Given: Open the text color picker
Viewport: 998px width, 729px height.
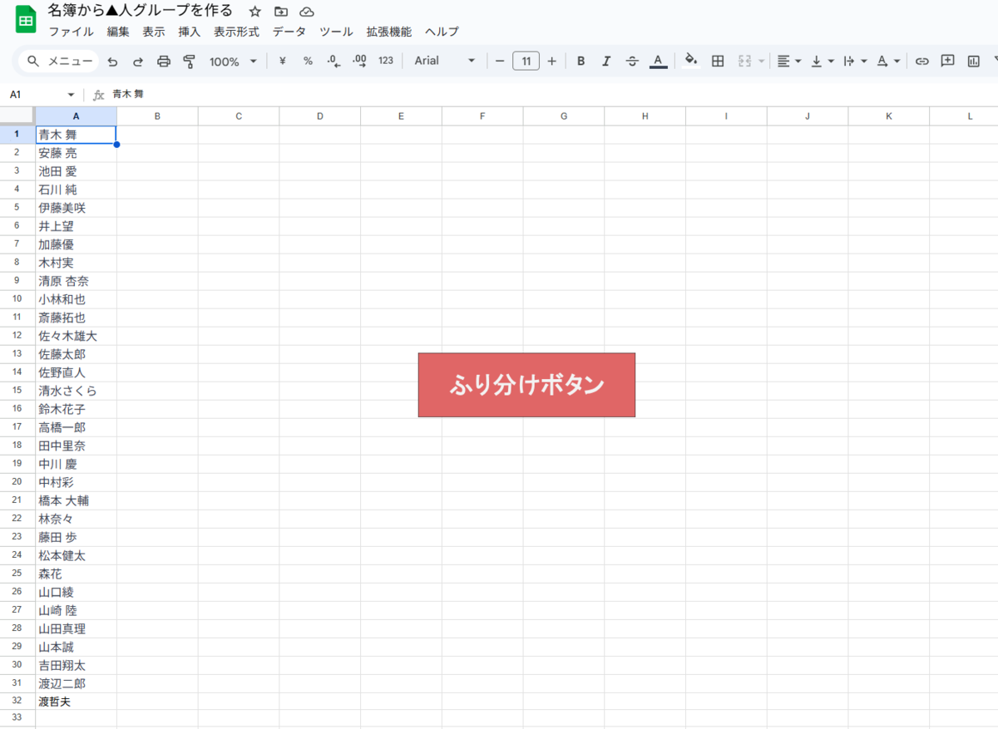Looking at the screenshot, I should (658, 61).
